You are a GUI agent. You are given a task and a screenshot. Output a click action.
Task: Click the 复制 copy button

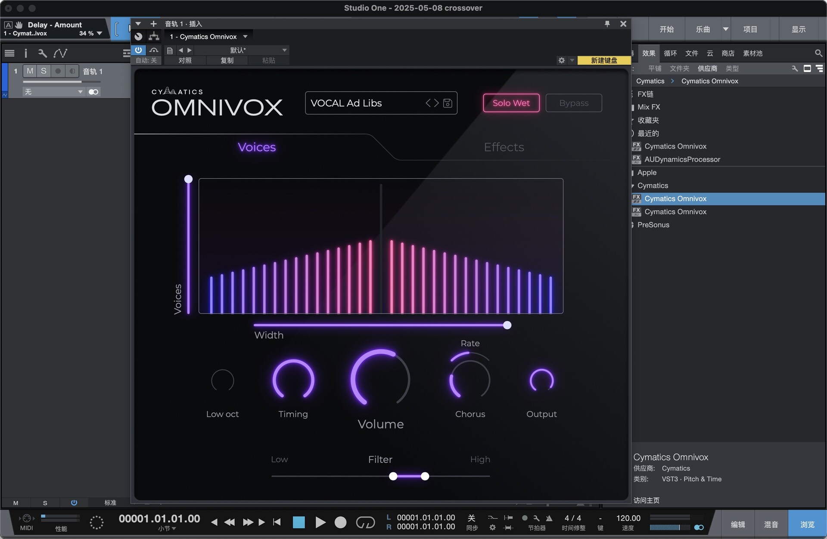227,61
